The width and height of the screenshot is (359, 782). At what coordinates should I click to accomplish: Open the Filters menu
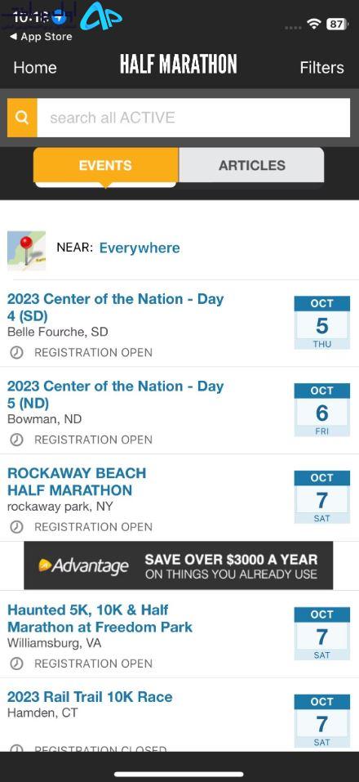coord(321,67)
